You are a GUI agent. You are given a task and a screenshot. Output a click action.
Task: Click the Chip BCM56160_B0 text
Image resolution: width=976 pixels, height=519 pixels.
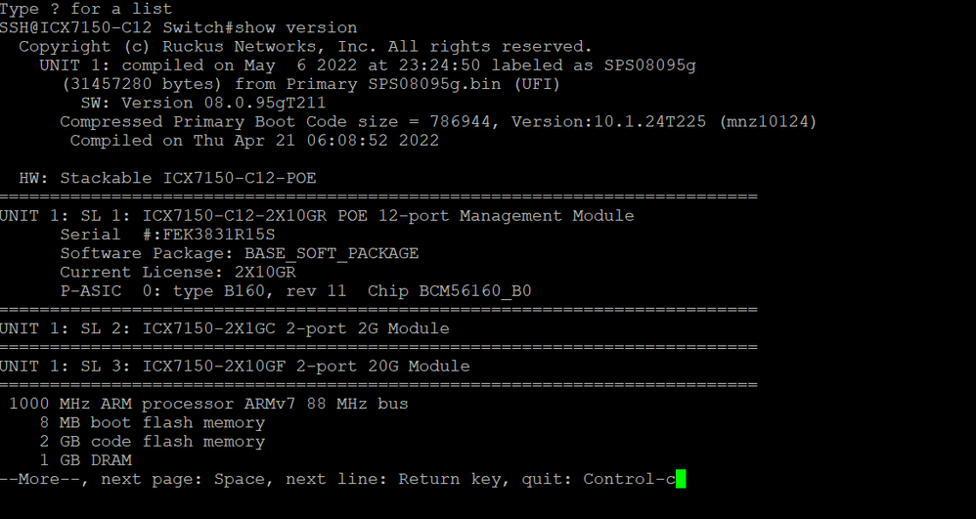pos(449,291)
